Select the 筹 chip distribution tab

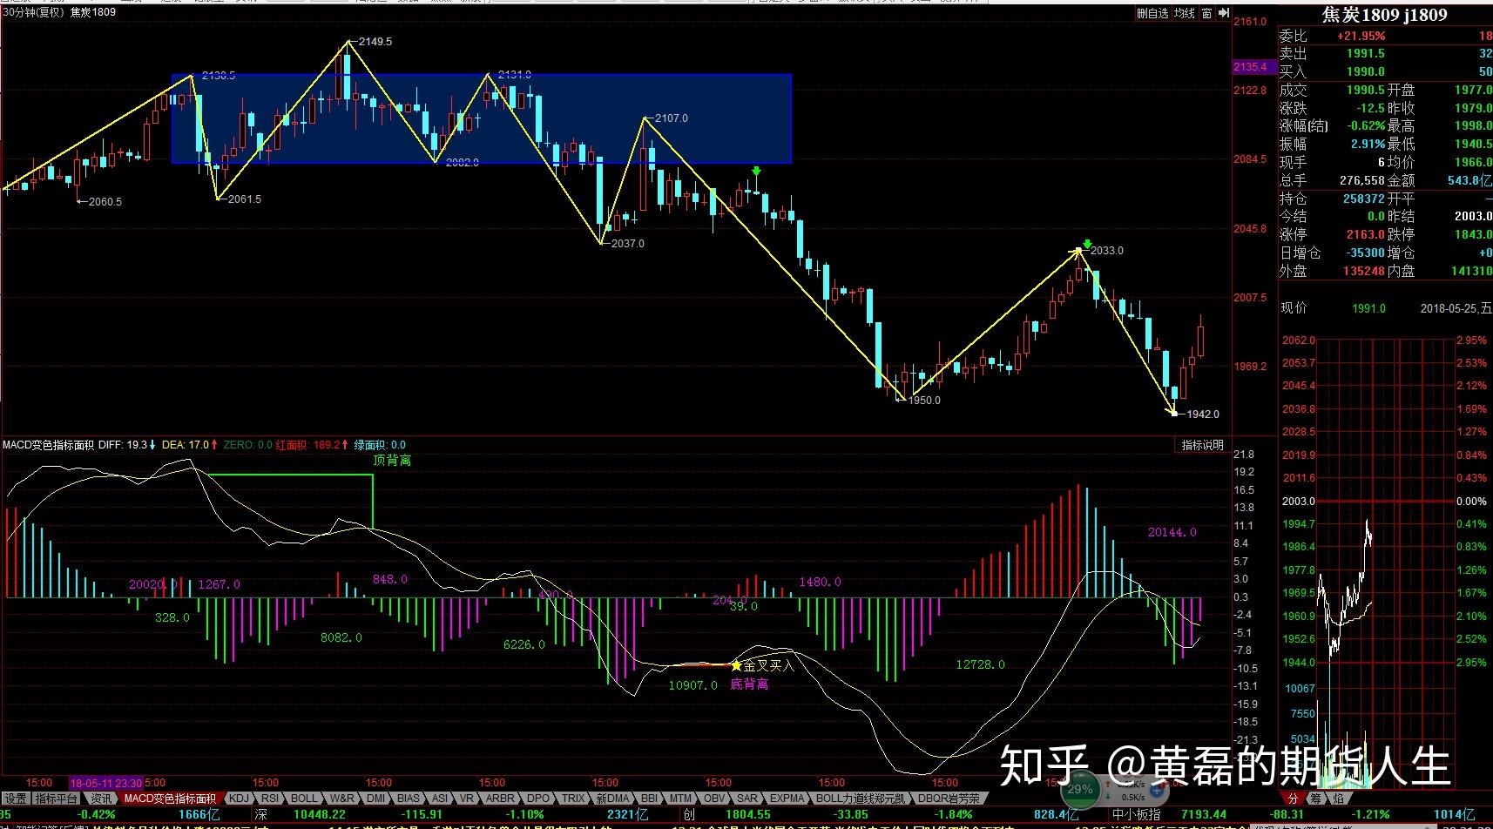click(x=1314, y=798)
